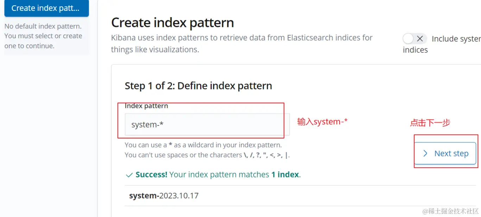Focus the Index pattern input field
The image size is (481, 217).
[207, 124]
